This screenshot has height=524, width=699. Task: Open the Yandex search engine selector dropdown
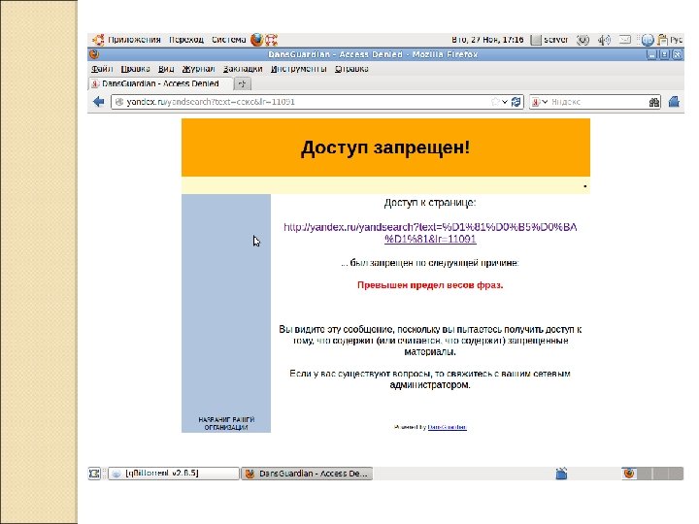pyautogui.click(x=540, y=102)
